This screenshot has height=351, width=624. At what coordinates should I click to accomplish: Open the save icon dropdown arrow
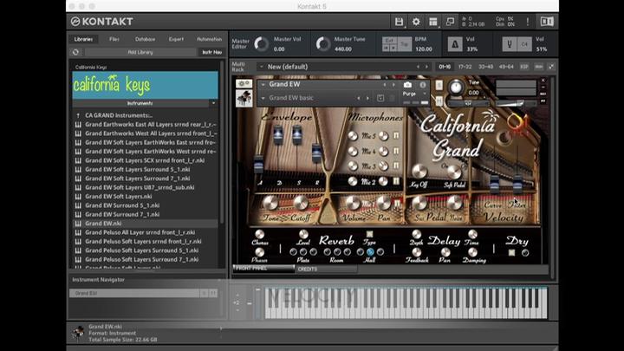(x=405, y=27)
